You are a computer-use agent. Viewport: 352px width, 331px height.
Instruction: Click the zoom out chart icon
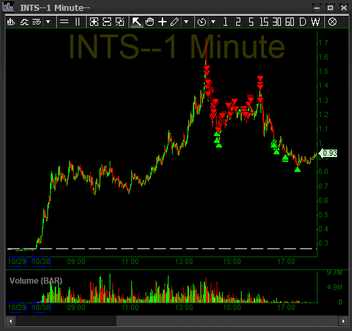[107, 22]
